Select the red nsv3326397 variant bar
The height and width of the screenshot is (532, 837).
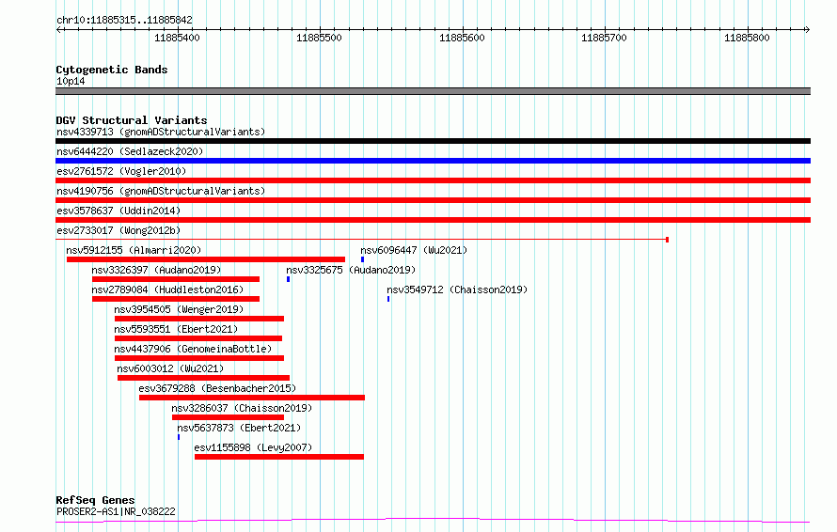176,279
